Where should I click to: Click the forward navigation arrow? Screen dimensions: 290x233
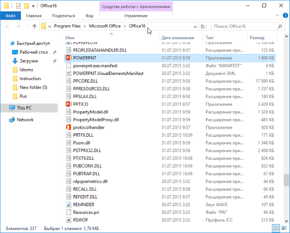tap(18, 26)
